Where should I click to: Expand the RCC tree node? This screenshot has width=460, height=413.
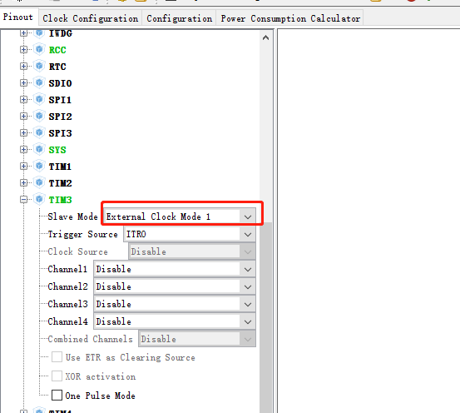coord(24,50)
